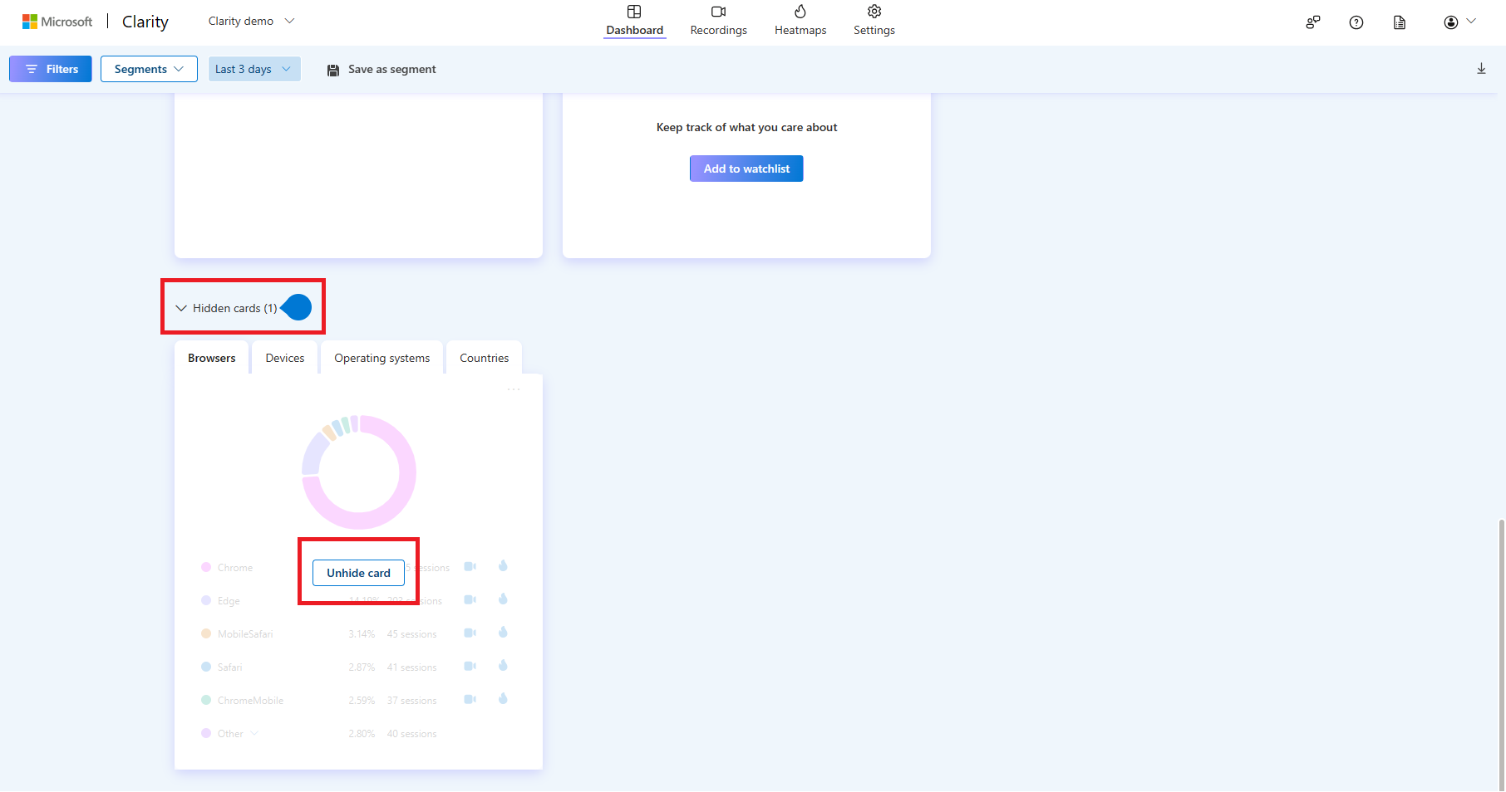Open heatmap icon for Edge row

point(503,599)
